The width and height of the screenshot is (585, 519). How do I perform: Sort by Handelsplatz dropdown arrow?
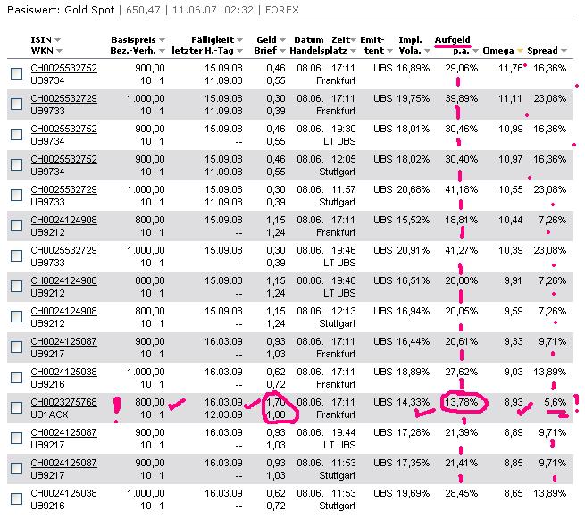click(353, 53)
